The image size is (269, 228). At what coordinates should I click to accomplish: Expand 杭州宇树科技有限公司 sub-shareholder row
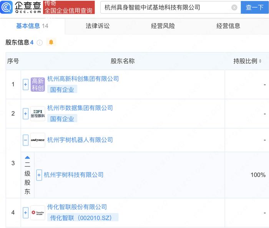[x=39, y=175]
